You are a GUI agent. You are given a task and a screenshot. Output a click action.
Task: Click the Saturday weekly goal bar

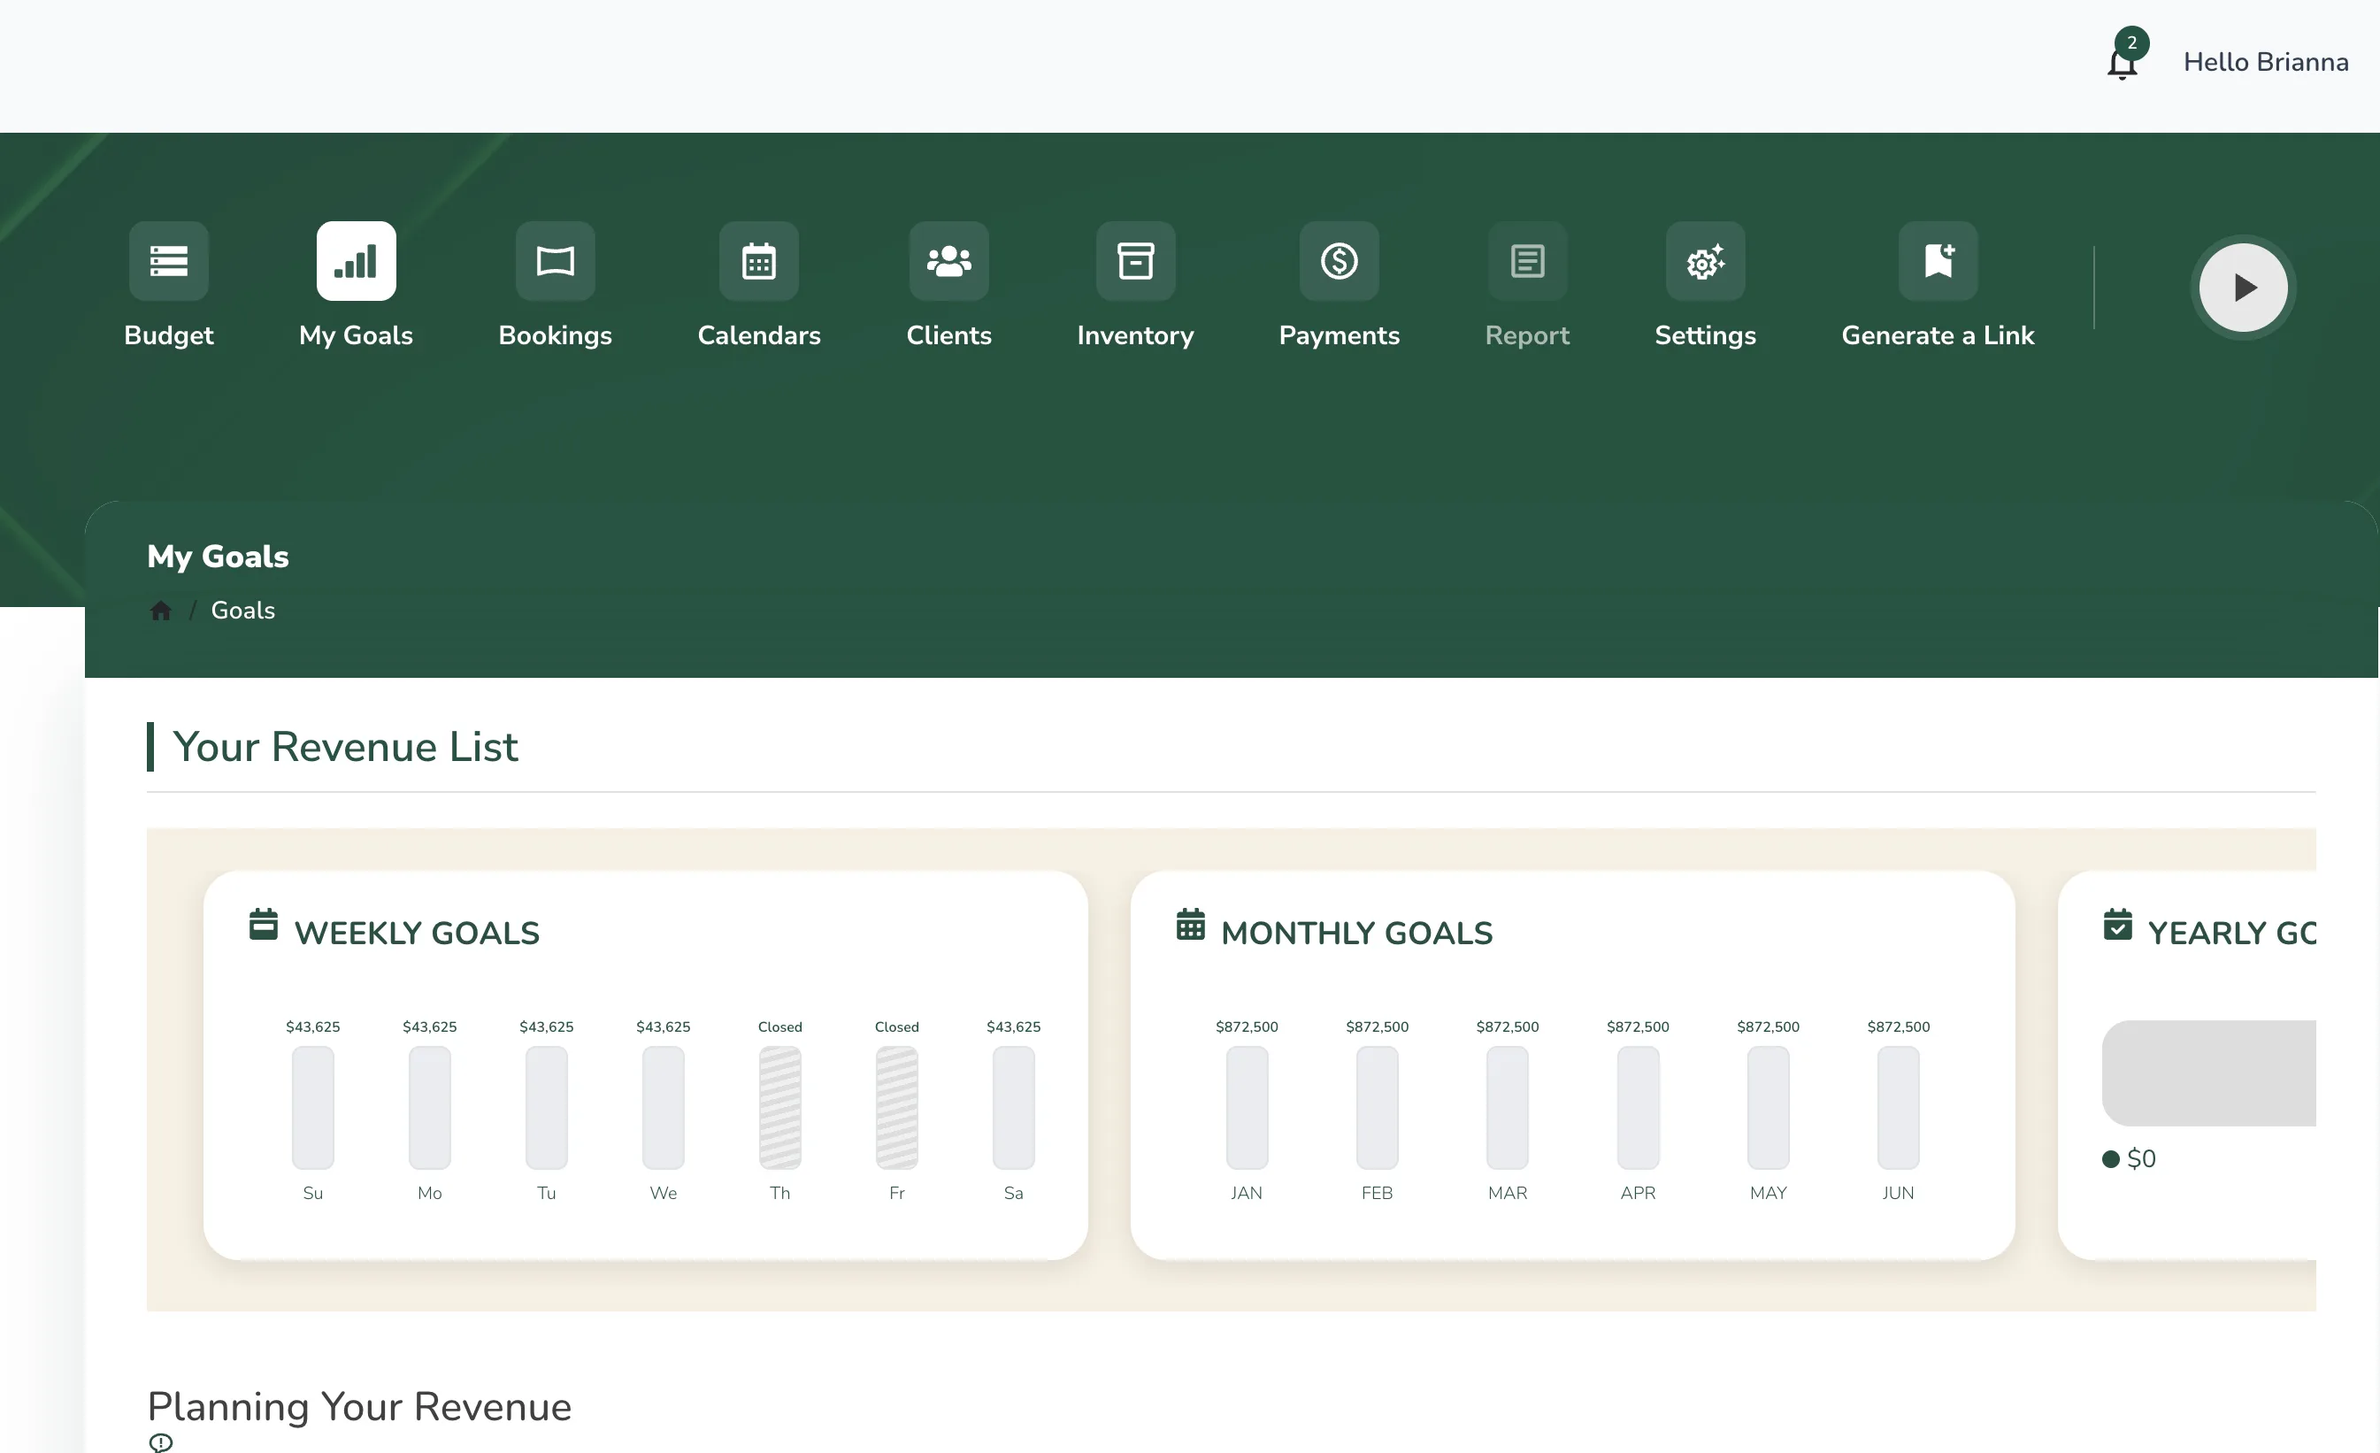point(1014,1108)
